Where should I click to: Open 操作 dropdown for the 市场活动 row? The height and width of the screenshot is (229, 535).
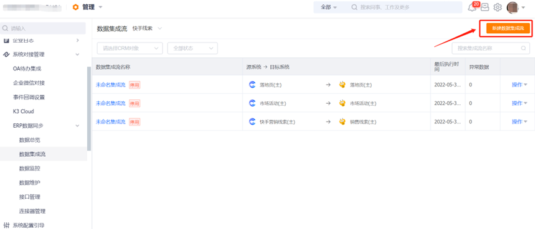coord(520,103)
